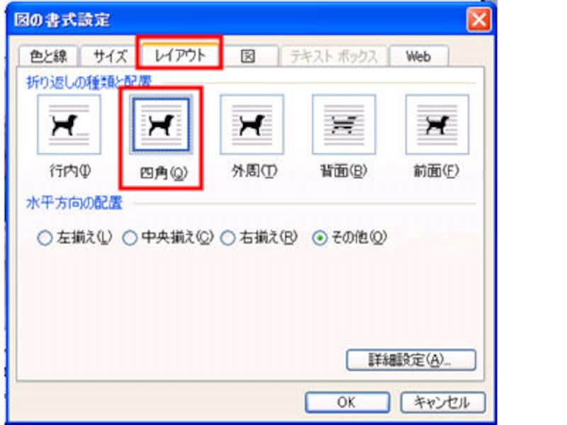567x425 pixels.
Task: Select the 外周 tight wrapping icon
Action: tap(252, 125)
